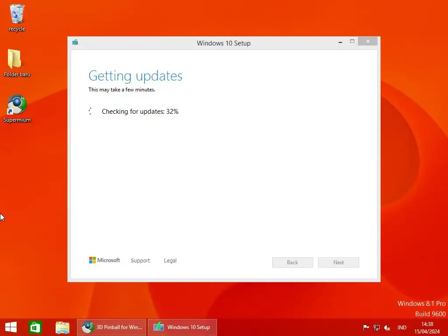Screen dimensions: 448x336
Task: Select Windows 10 Setup taskbar button
Action: (x=182, y=327)
